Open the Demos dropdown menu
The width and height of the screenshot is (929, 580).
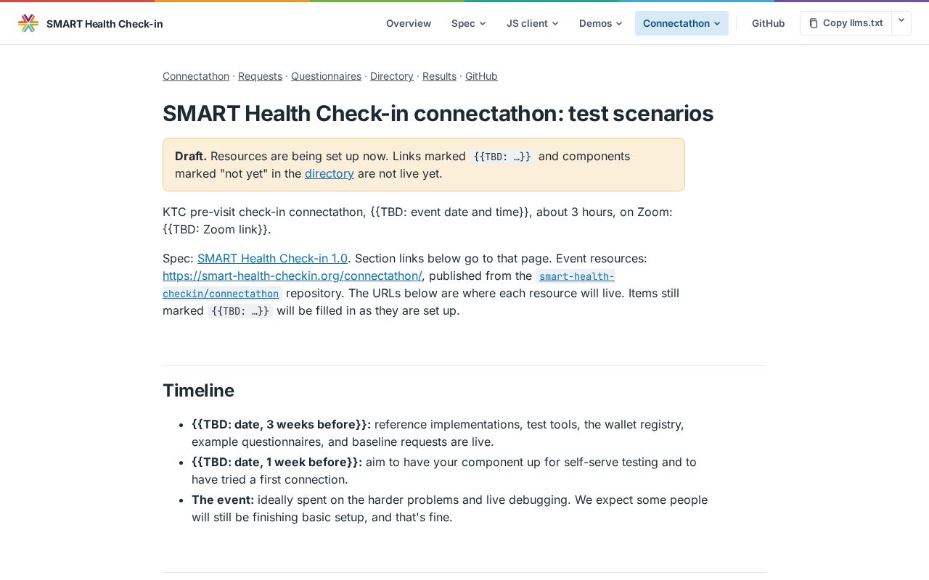(x=600, y=23)
